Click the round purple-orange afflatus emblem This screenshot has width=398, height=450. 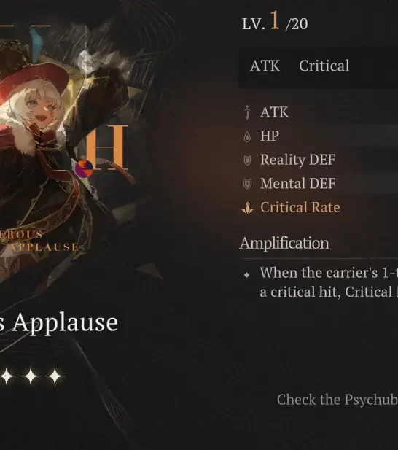(x=84, y=168)
